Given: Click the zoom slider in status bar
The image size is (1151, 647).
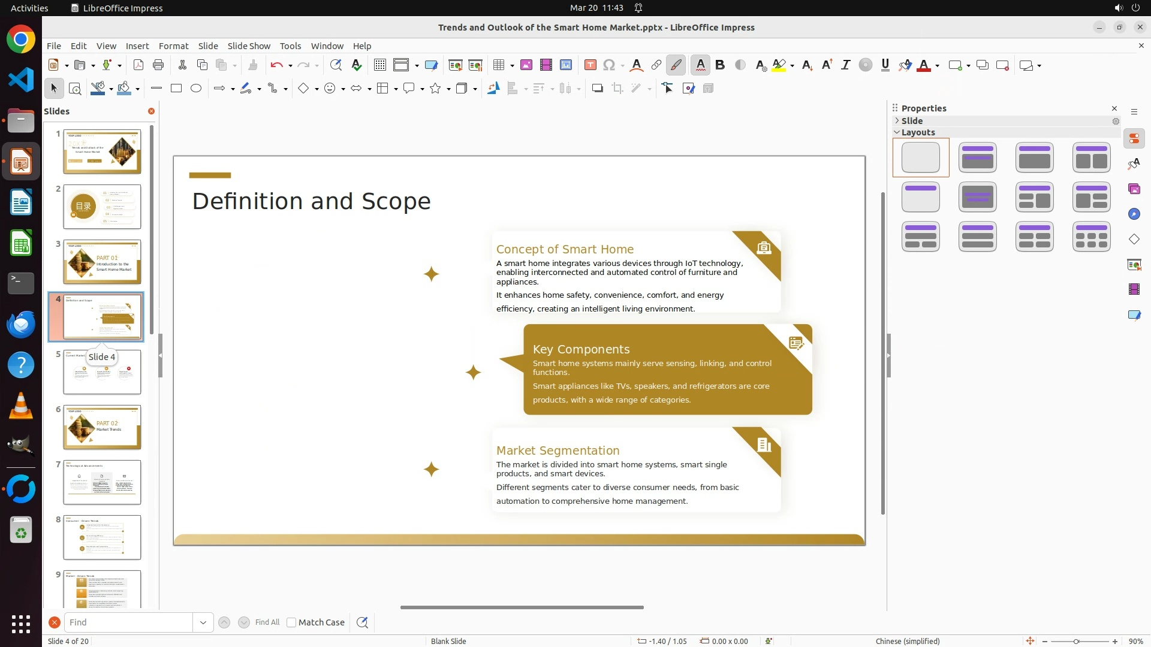Looking at the screenshot, I should pos(1076,642).
